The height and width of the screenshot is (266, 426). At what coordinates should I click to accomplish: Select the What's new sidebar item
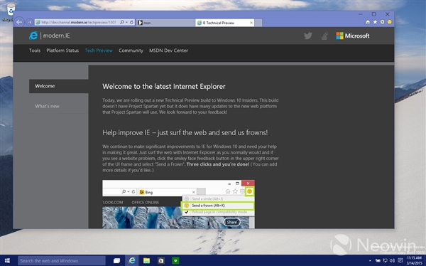[x=59, y=106]
